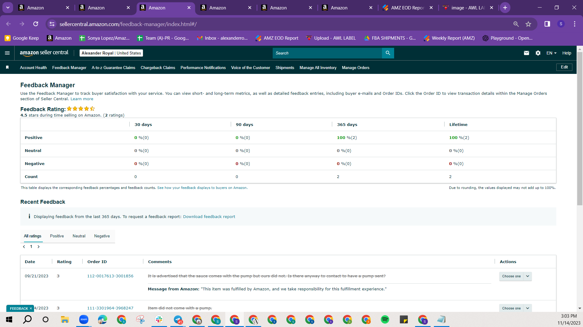Screen dimensions: 583x327
Task: Open Choose one action for order 111-3301964-3968247
Action: (515, 308)
